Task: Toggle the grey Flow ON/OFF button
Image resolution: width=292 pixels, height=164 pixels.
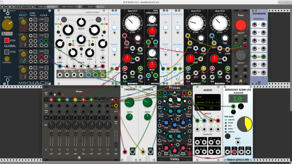Action: coord(241,55)
